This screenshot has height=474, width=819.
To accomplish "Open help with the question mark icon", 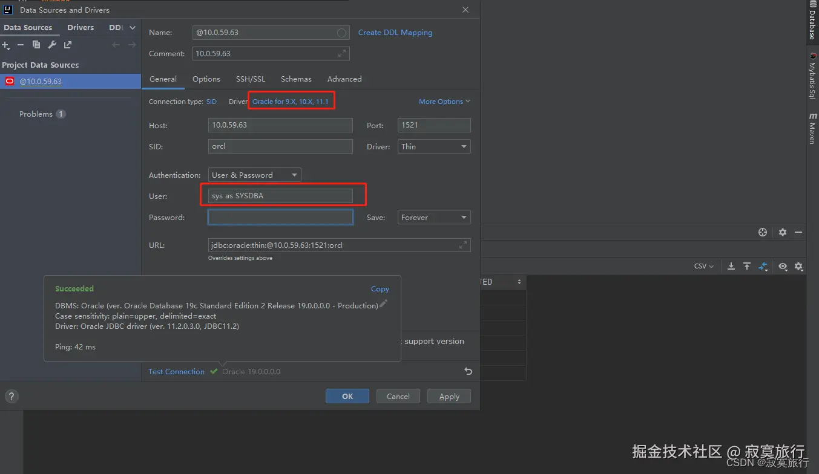I will point(12,397).
